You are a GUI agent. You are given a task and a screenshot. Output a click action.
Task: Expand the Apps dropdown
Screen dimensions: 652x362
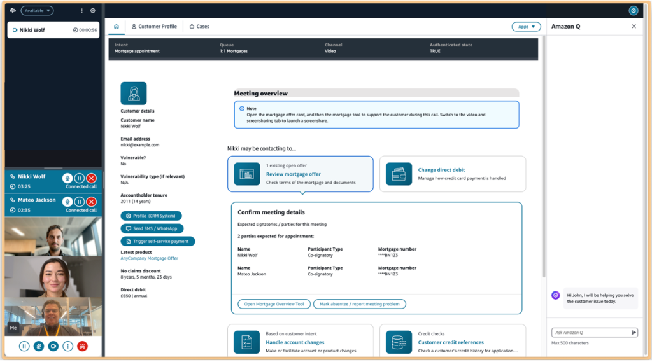[x=526, y=27]
